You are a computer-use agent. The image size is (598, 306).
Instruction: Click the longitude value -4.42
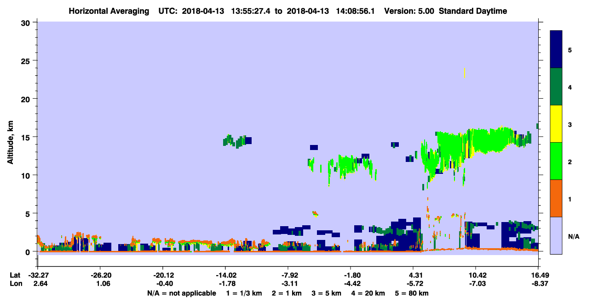351,284
